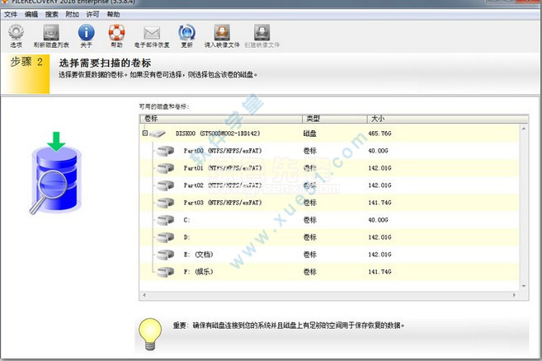Click the Part03 volume drive icon
This screenshot has height=361, width=542.
pyautogui.click(x=165, y=203)
